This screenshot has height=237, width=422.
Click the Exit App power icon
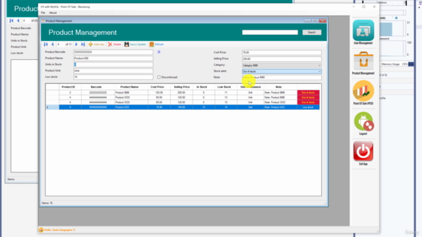click(363, 153)
